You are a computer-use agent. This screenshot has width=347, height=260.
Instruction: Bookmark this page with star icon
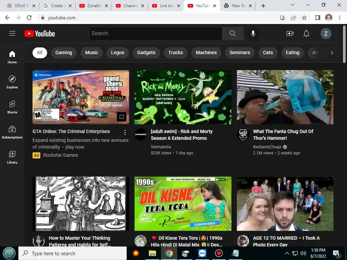[304, 18]
